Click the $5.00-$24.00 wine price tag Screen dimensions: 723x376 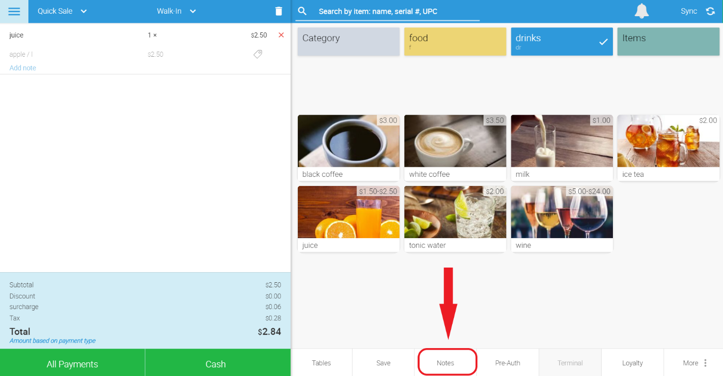590,192
